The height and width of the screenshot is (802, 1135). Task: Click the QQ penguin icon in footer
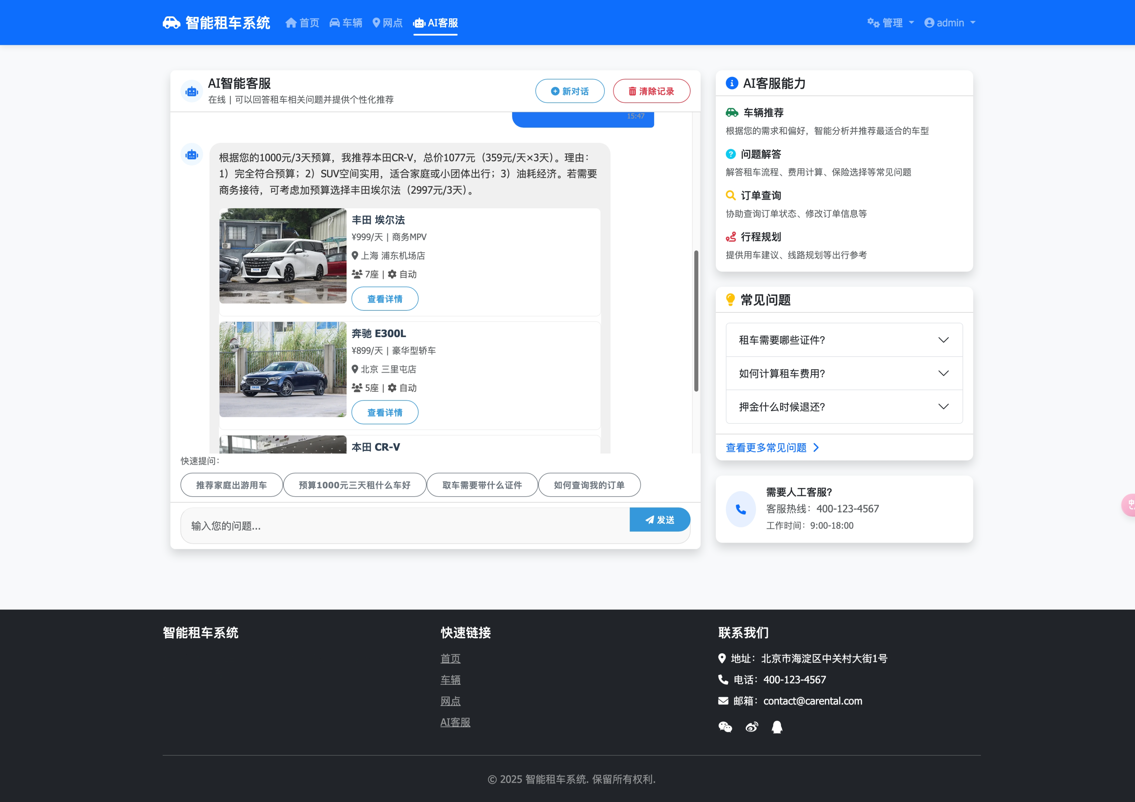pyautogui.click(x=777, y=727)
